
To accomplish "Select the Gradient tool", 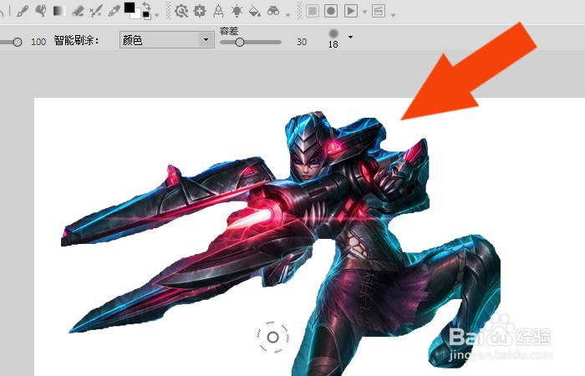I will click(59, 11).
